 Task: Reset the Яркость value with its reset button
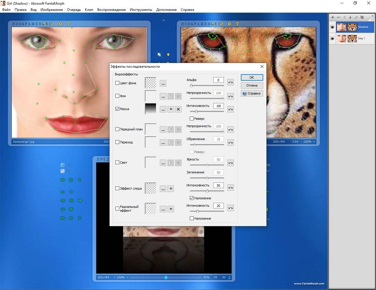231,163
